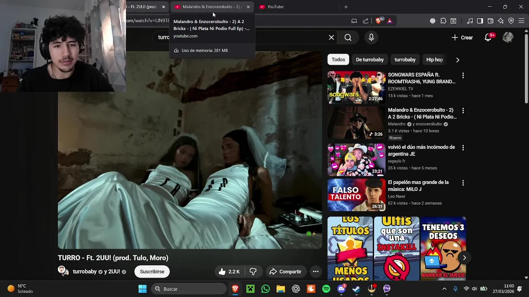The height and width of the screenshot is (297, 529).
Task: Open Brave Wallet icon
Action: [491, 21]
